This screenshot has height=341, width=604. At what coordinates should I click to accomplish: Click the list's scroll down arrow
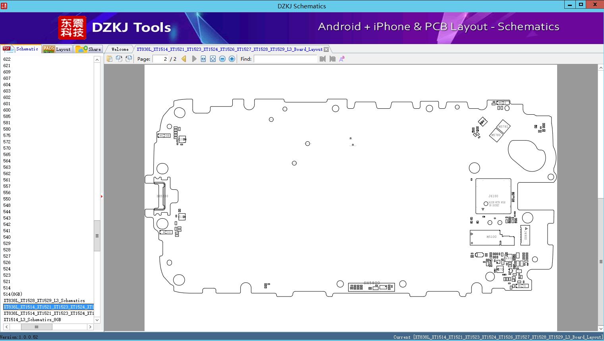(x=97, y=320)
